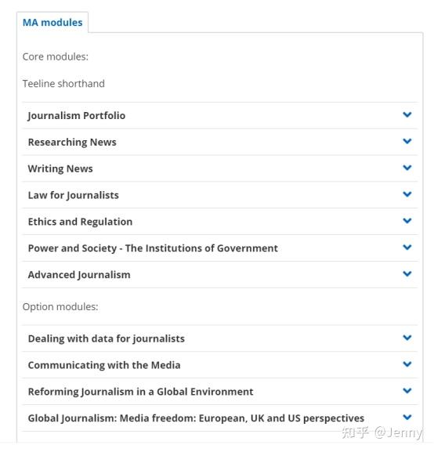Open the Journalism Portfolio module title
This screenshot has width=434, height=452.
click(77, 116)
